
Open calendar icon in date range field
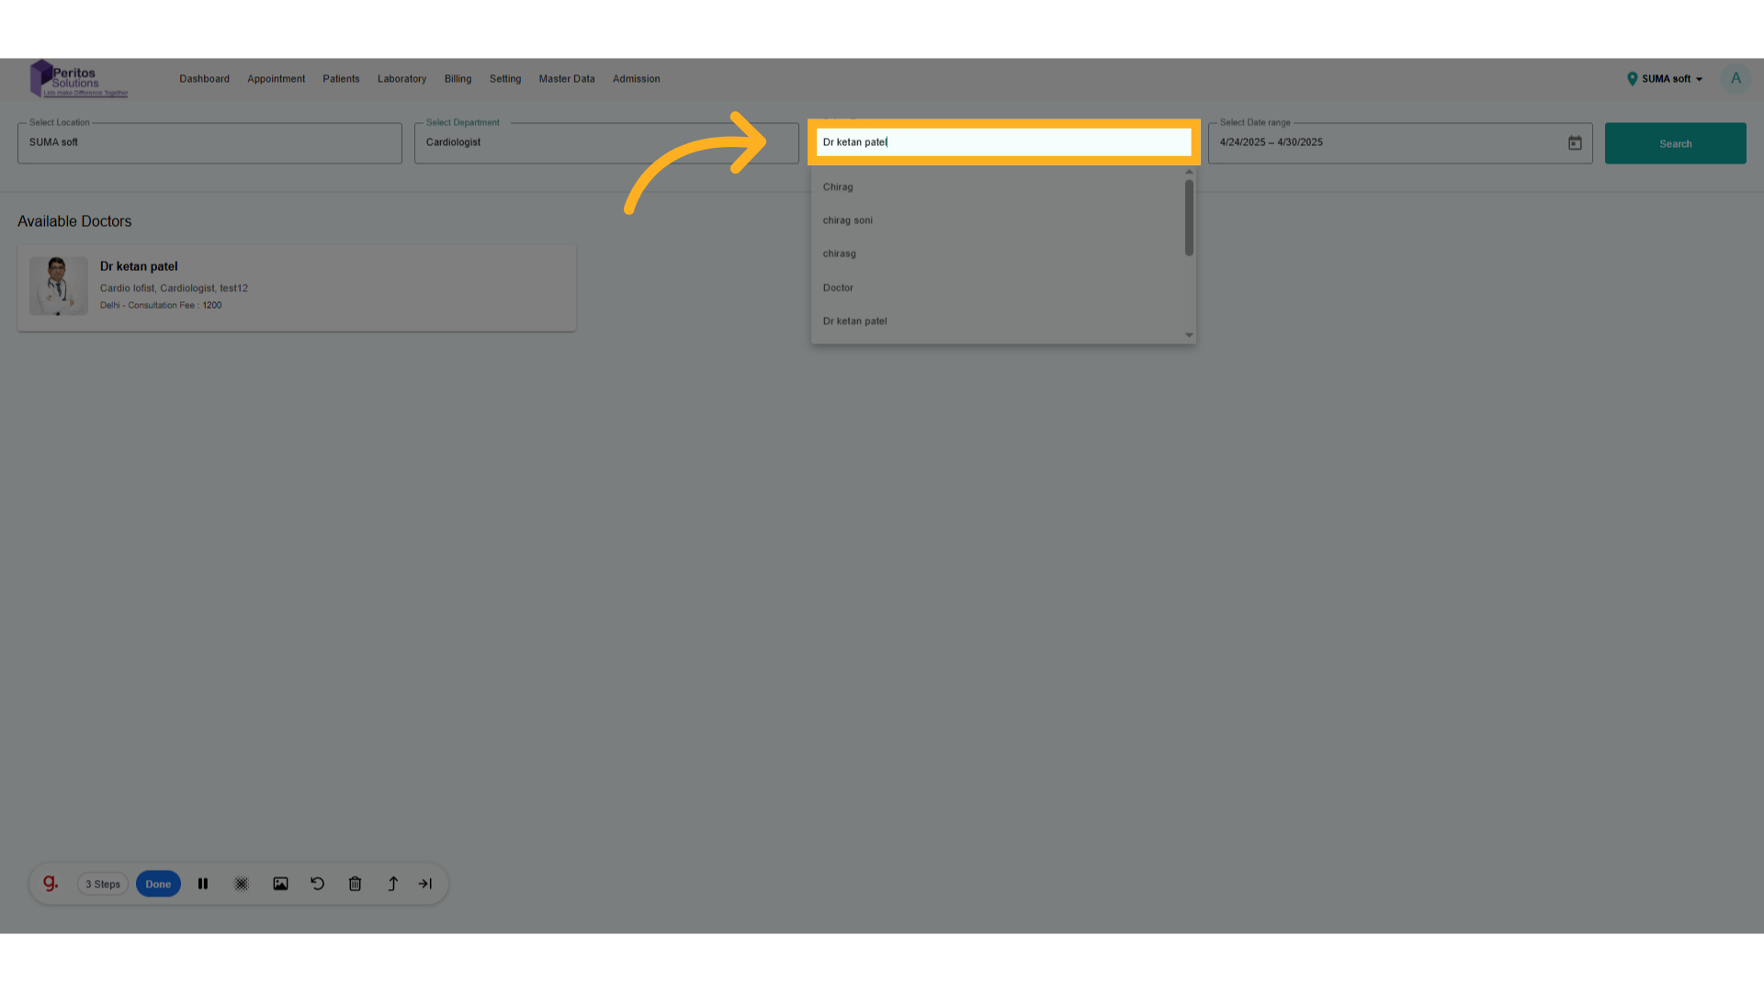tap(1575, 143)
